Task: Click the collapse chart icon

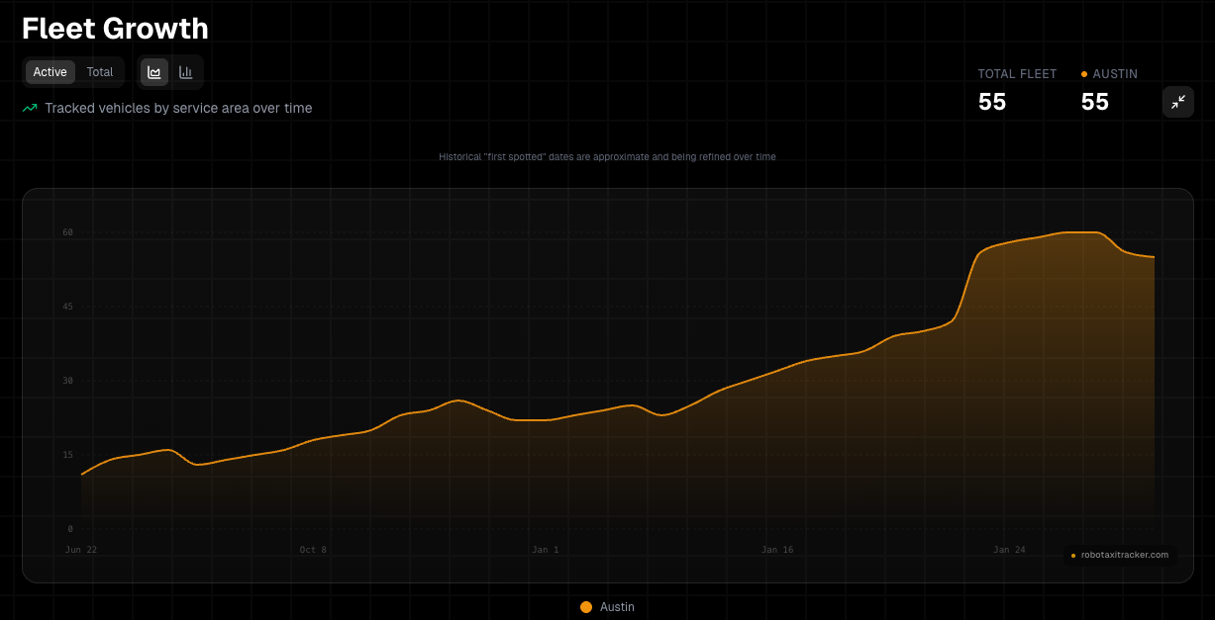Action: coord(1177,102)
